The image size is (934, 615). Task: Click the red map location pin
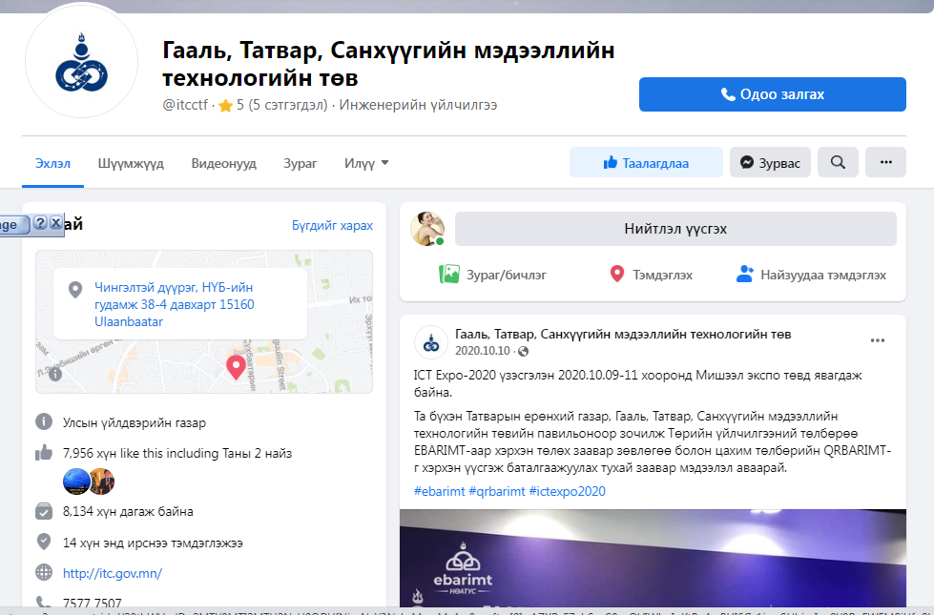(235, 367)
